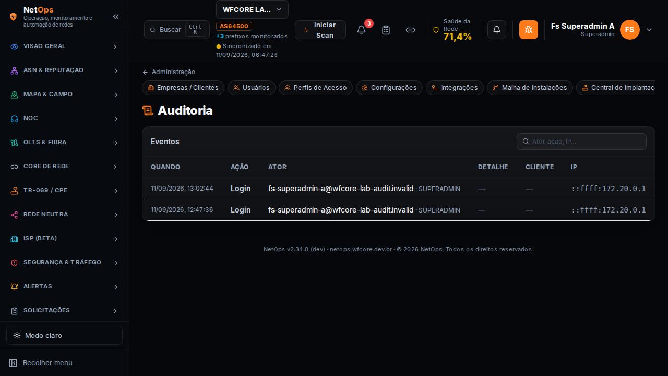Click the back arrow beside Administração
Screen dimensions: 668x376
(145, 72)
